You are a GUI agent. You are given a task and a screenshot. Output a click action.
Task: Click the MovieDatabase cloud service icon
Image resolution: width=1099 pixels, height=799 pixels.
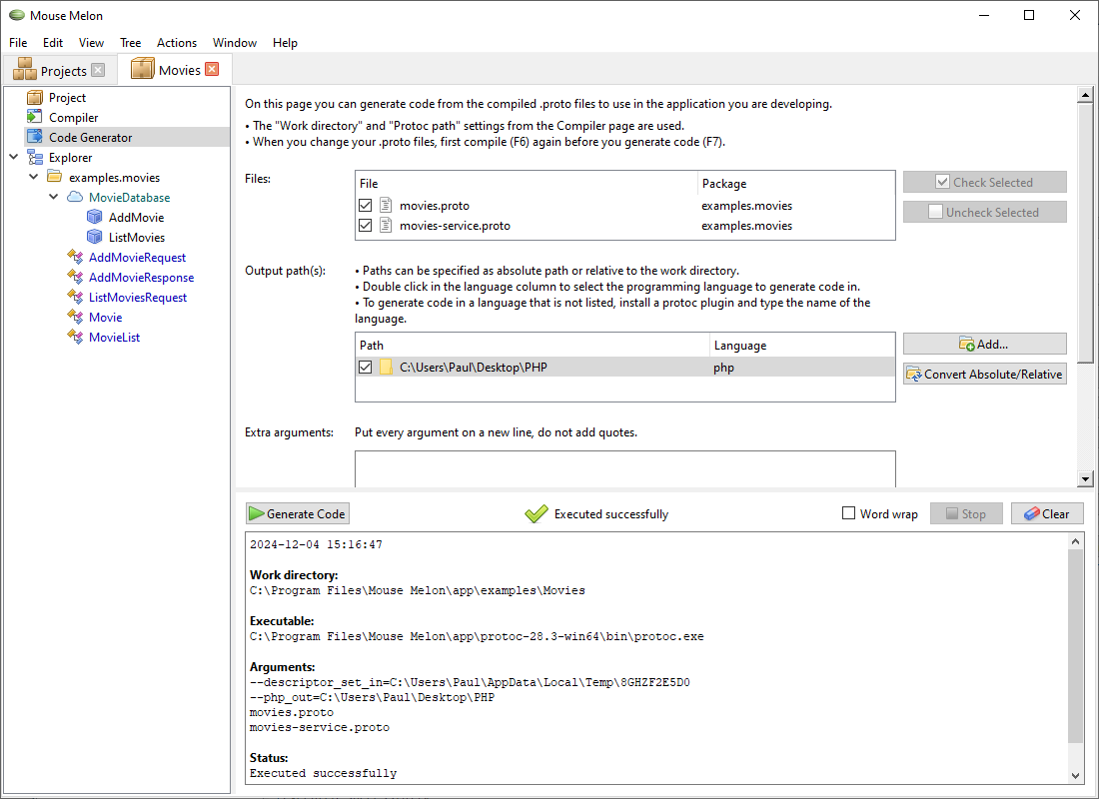click(x=75, y=198)
